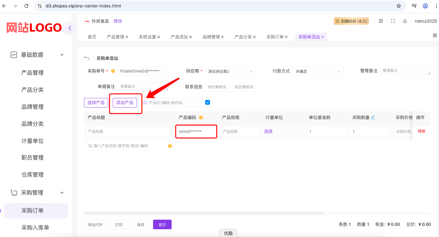Click the red 移除 link

422,131
